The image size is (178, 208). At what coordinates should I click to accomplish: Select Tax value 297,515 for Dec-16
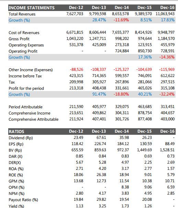click(168, 82)
